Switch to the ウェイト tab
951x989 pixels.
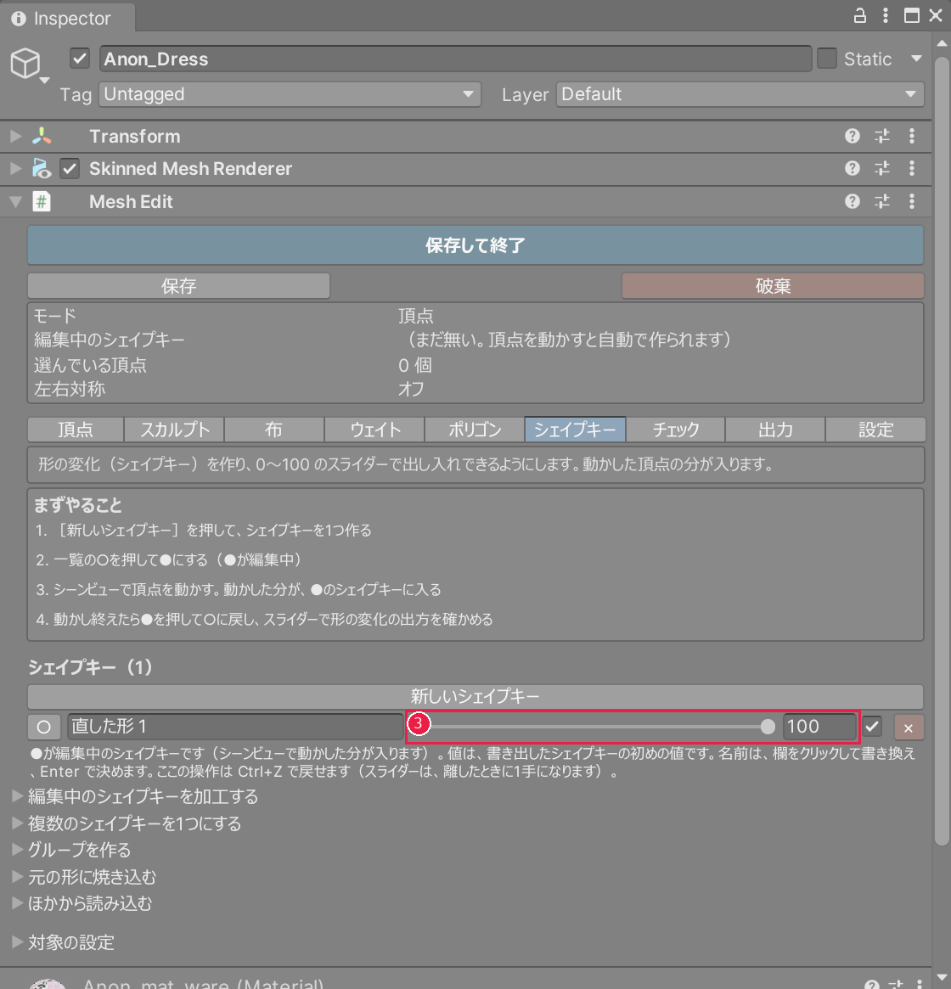pos(374,430)
